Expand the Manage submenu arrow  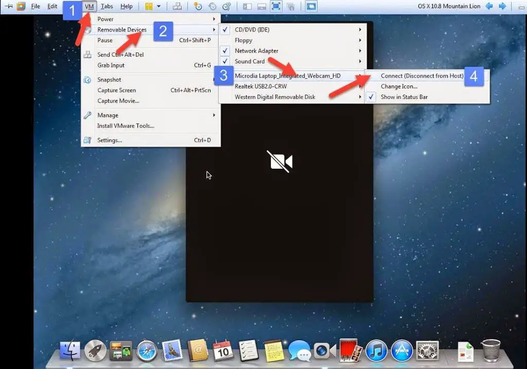[x=214, y=115]
